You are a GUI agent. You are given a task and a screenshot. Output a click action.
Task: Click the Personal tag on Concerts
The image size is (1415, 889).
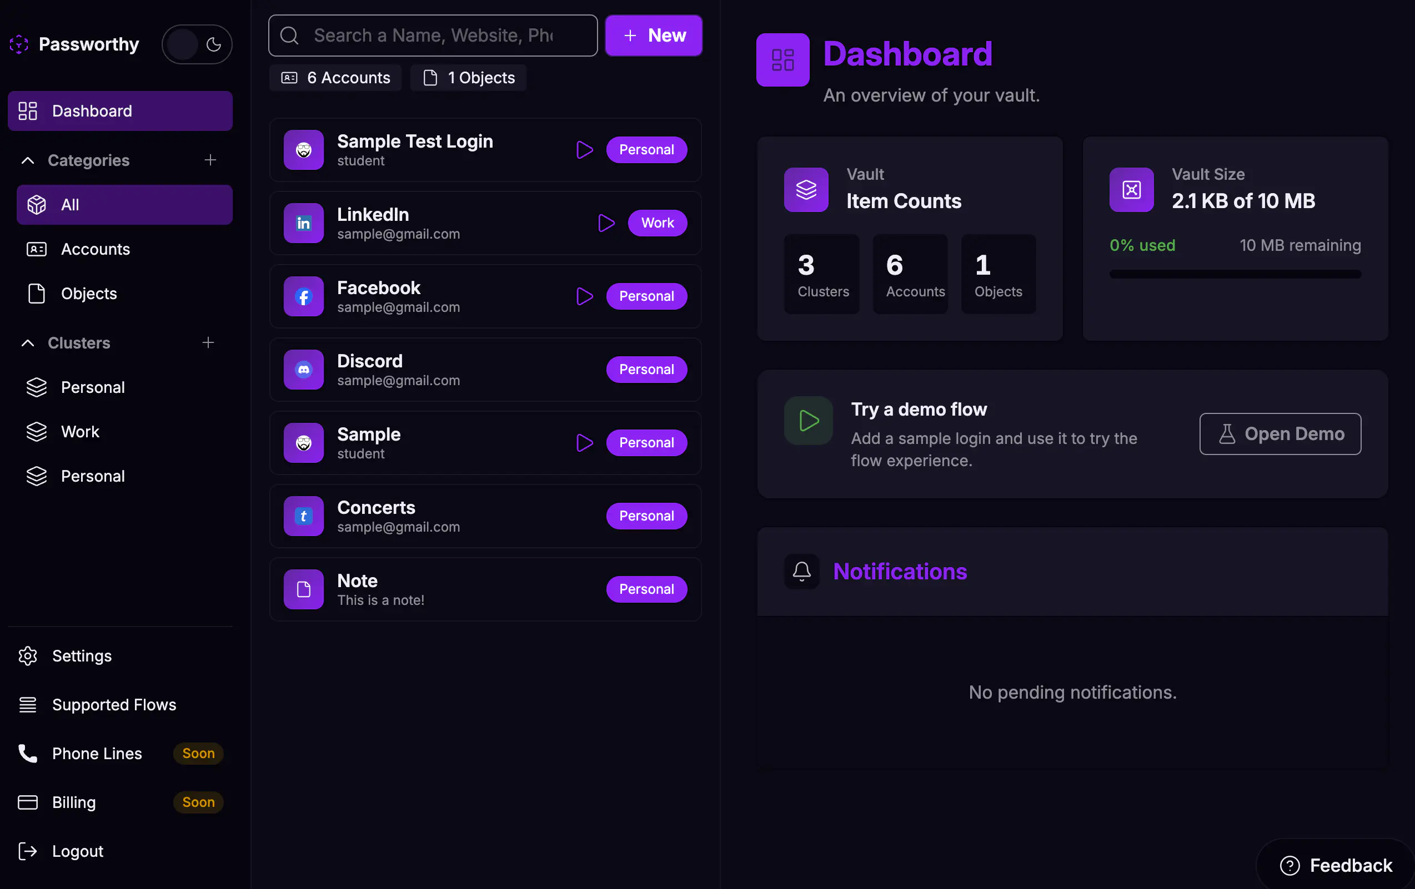coord(646,516)
